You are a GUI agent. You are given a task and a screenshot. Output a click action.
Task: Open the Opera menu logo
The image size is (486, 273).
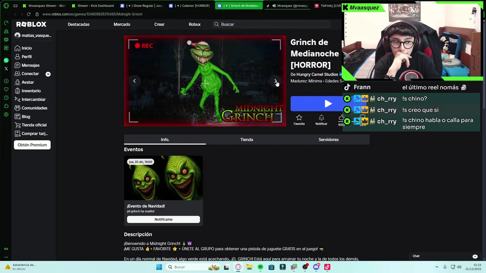(x=6, y=6)
